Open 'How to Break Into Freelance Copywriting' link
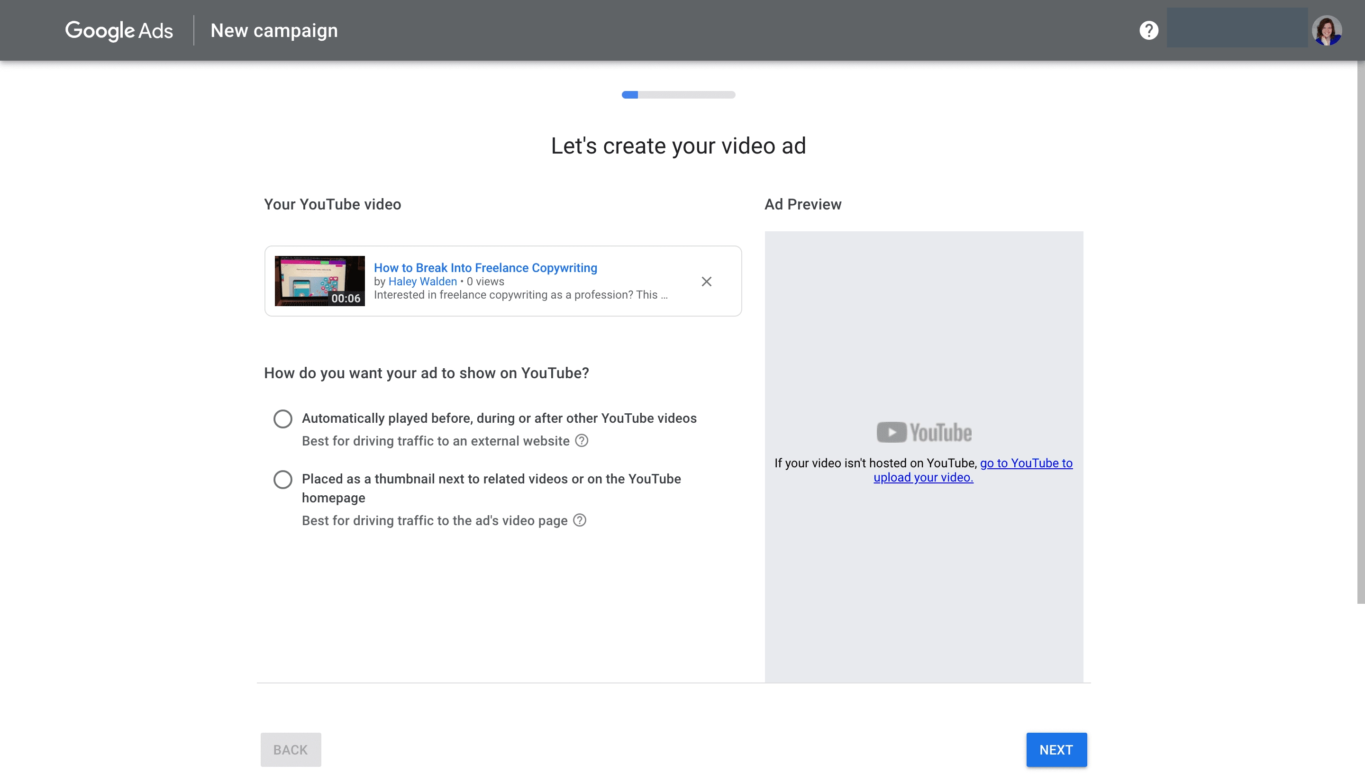 (485, 267)
